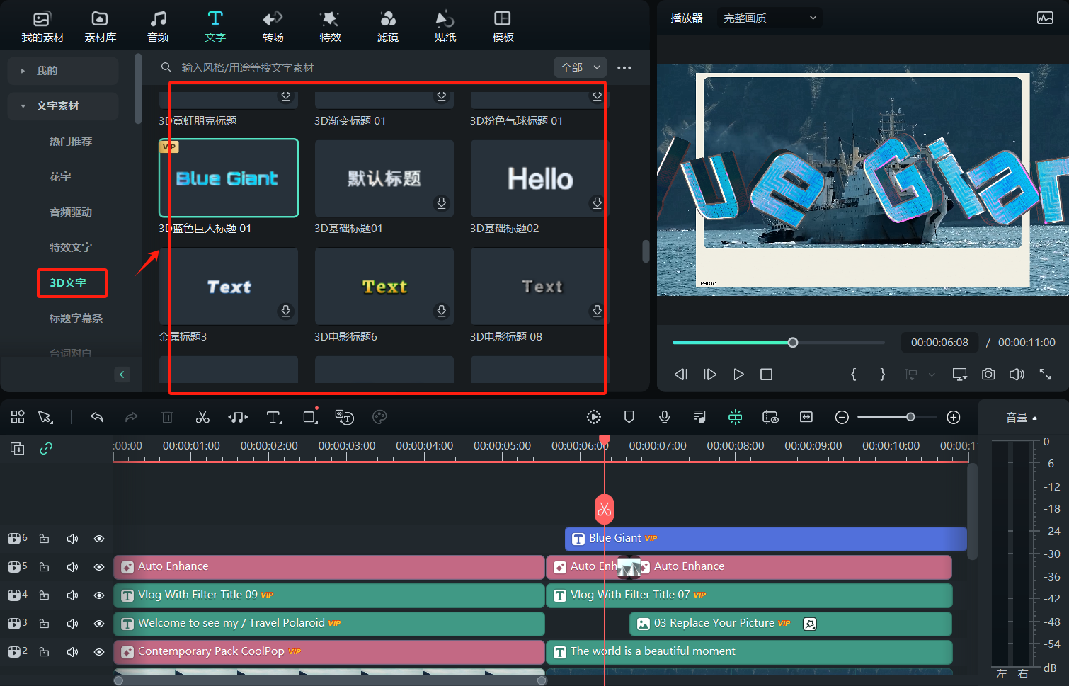Switch to the 滤镜 (filters) tab
This screenshot has height=686, width=1069.
tap(387, 25)
